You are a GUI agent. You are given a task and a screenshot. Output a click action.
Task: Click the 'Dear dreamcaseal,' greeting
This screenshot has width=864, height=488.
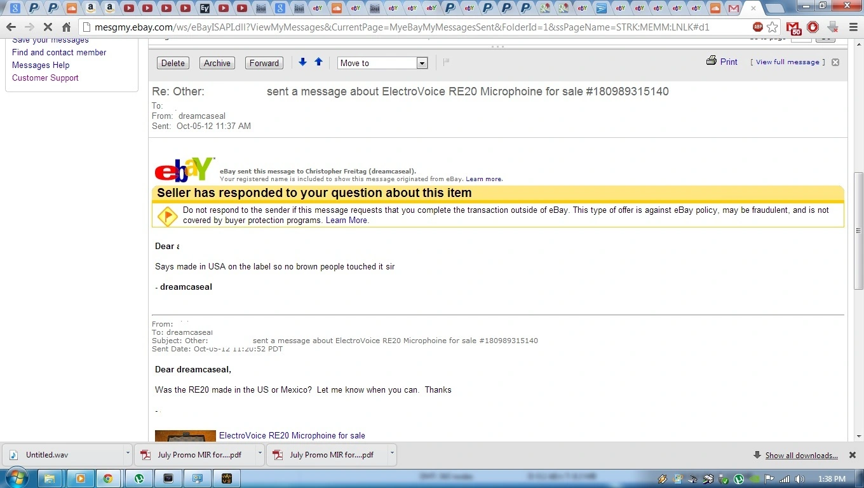point(193,369)
